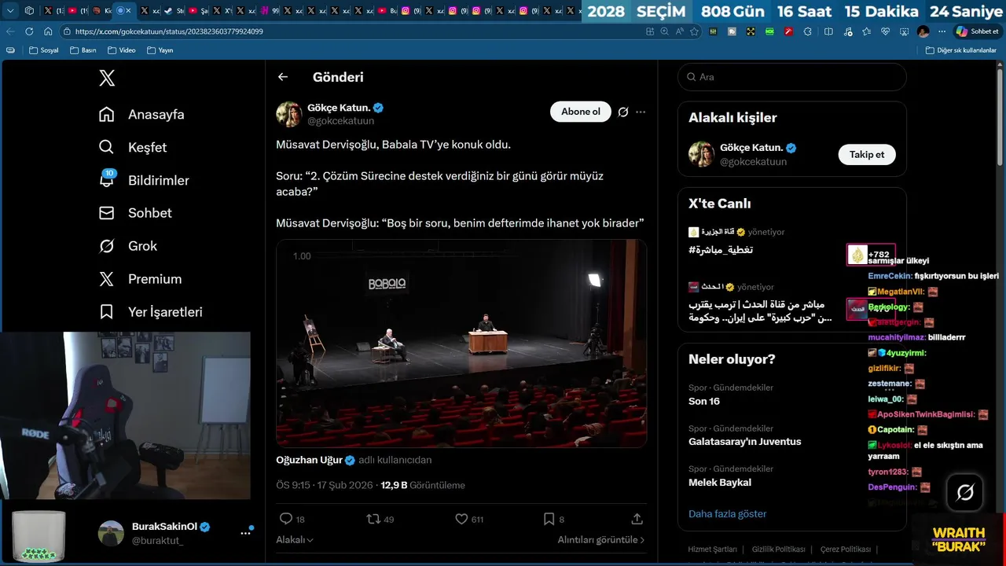
Task: Click the zoom magnifier icon in address bar
Action: pyautogui.click(x=664, y=31)
